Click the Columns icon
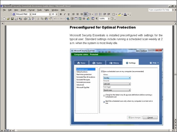This screenshot has width=177, height=132. tap(84, 19)
